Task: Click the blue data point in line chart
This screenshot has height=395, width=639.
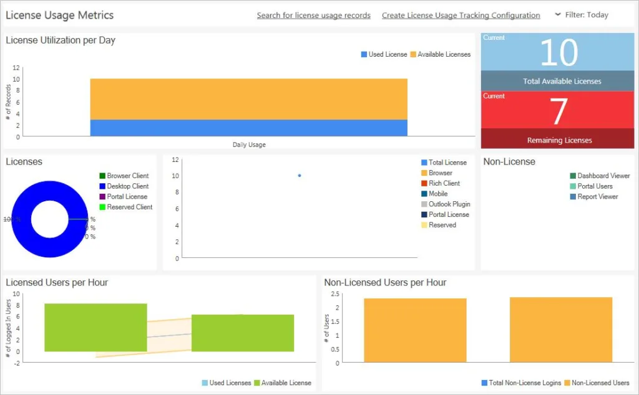Action: (x=300, y=176)
